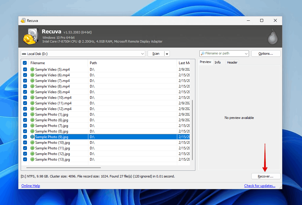Select the Sample Photo (12).jpg filename
The height and width of the screenshot is (205, 302).
click(52, 154)
